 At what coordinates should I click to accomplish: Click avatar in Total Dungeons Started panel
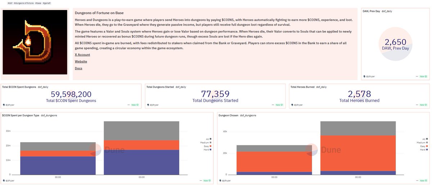coord(148,105)
